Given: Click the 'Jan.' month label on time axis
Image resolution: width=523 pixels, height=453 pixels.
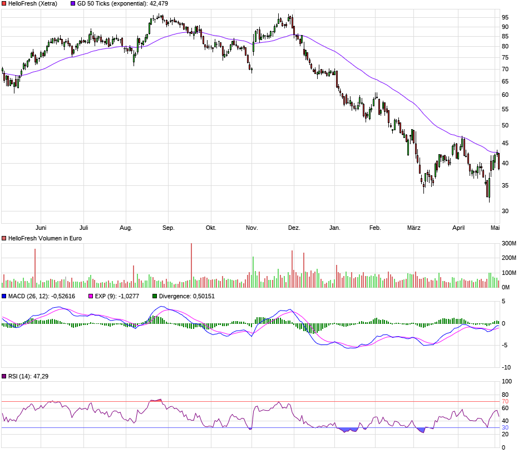Looking at the screenshot, I should tap(334, 228).
